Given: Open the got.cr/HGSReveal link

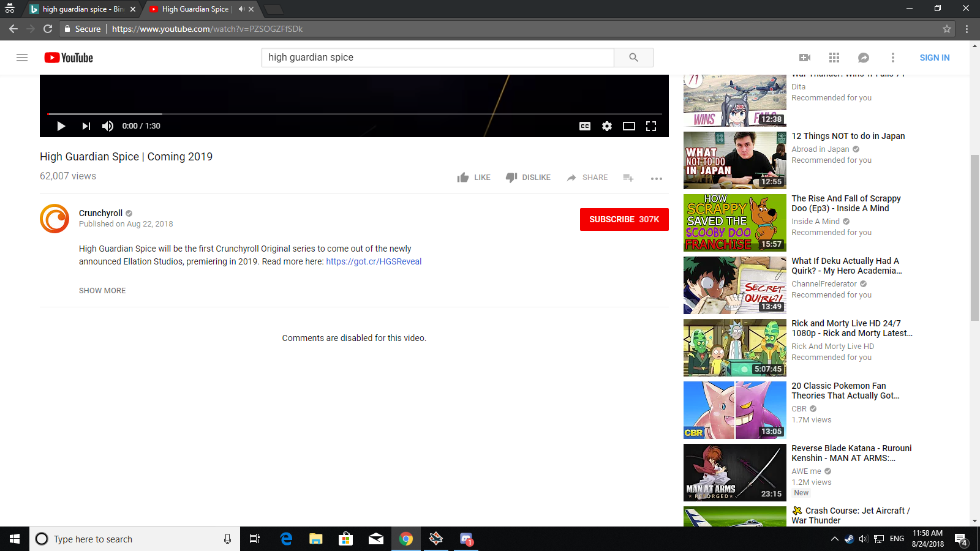Looking at the screenshot, I should tap(374, 261).
